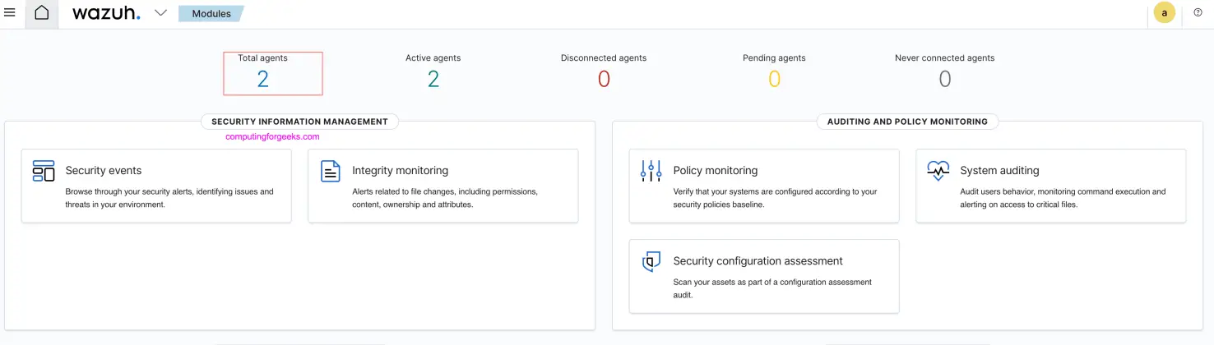Open the help icon in header

tap(1198, 13)
